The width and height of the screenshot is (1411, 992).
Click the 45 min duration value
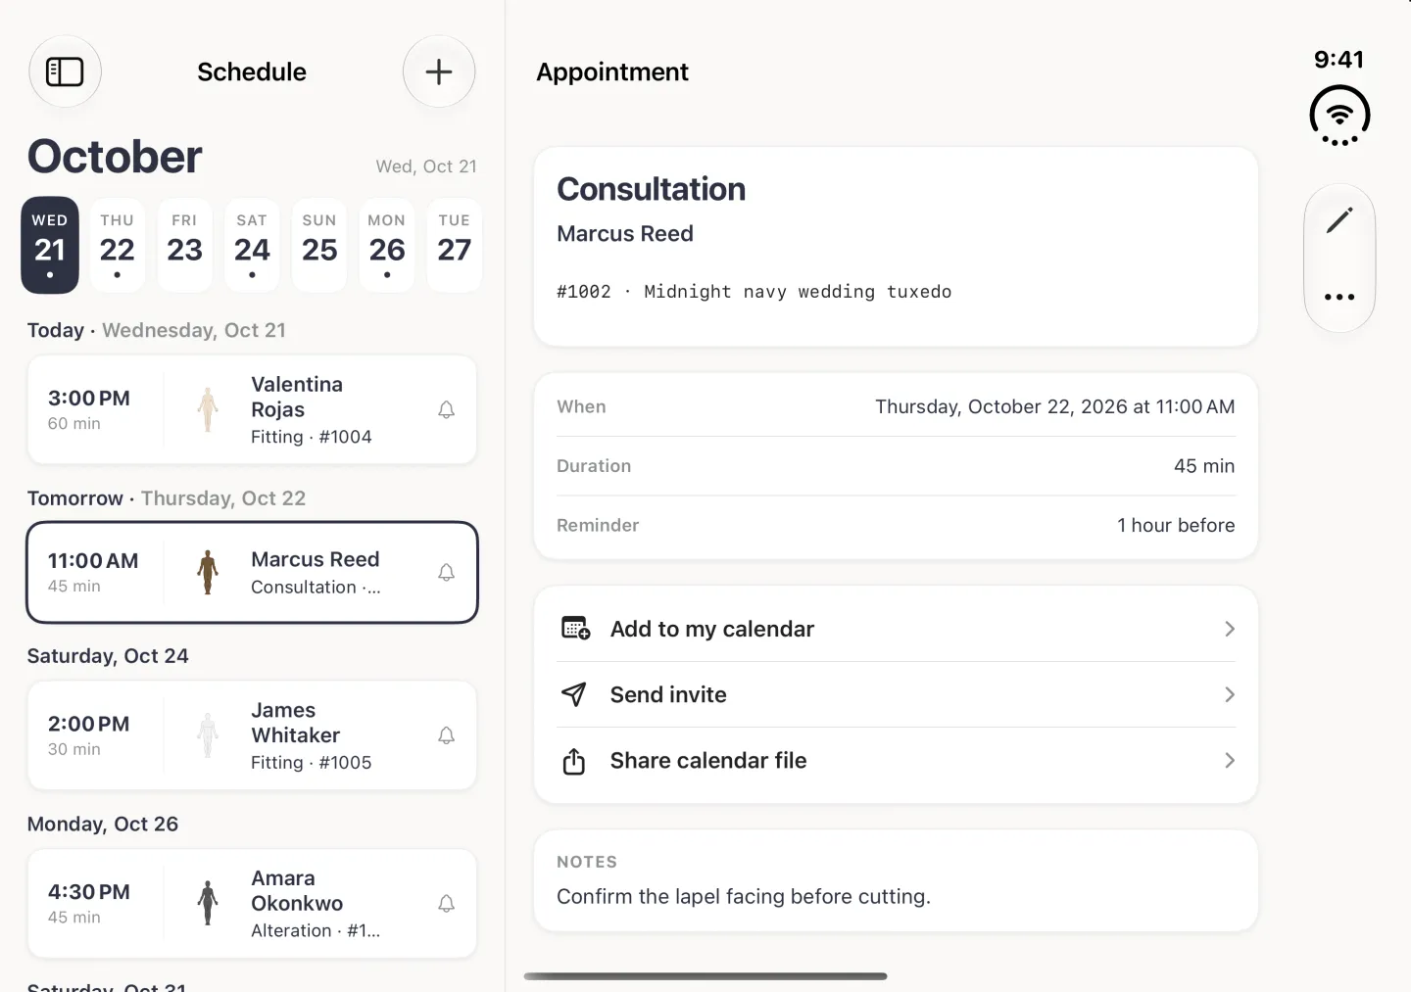point(1204,466)
